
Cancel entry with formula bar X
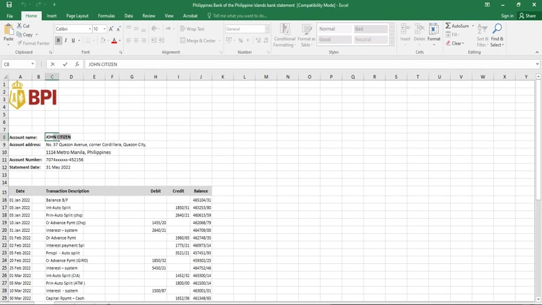(x=53, y=64)
